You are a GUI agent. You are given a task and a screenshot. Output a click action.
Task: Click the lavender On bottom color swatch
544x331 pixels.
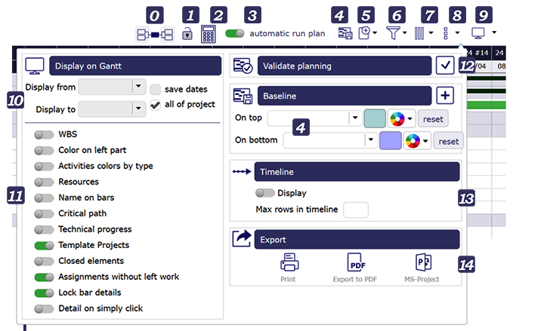[x=391, y=140]
